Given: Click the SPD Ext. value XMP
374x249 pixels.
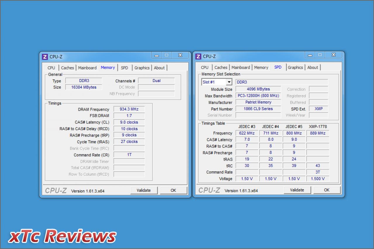Looking at the screenshot, I should [x=318, y=109].
